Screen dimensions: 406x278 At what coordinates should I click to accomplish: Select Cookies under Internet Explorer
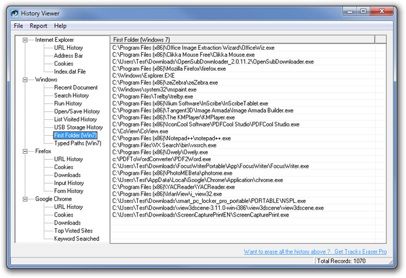coord(64,64)
